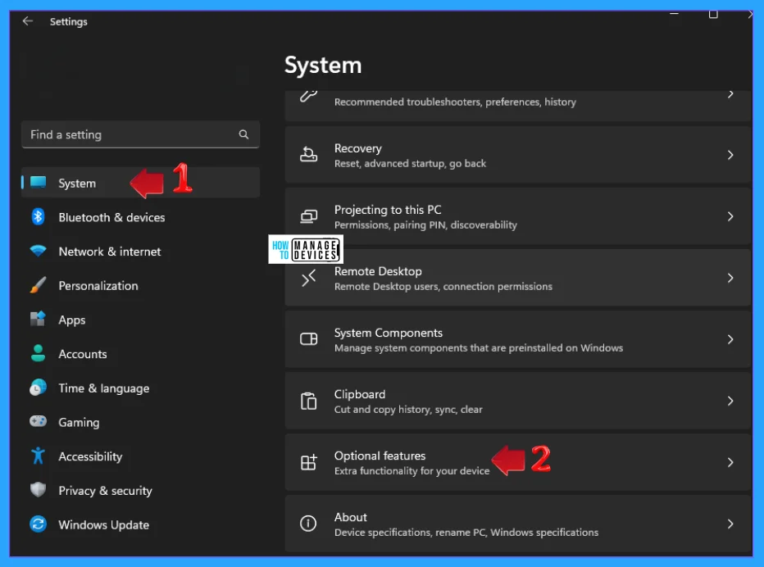Screen dimensions: 764x567
Task: Click the System monitor icon in sidebar
Action: click(x=38, y=183)
